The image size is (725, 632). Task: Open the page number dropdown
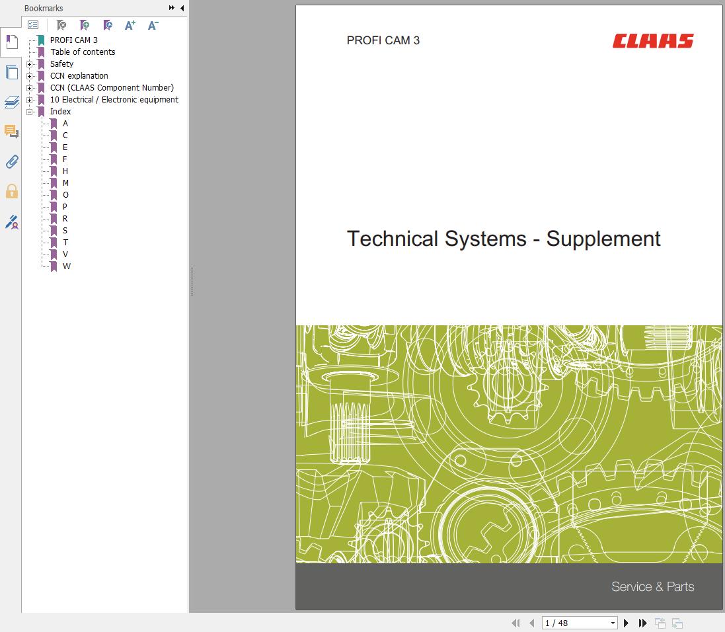613,623
